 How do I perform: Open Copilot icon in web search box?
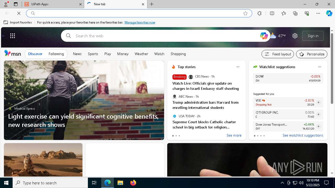(x=264, y=36)
